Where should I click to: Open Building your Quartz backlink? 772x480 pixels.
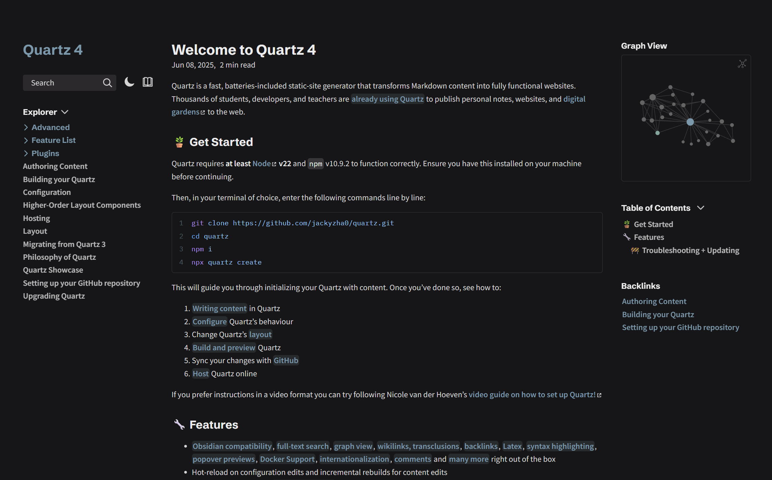(x=658, y=314)
